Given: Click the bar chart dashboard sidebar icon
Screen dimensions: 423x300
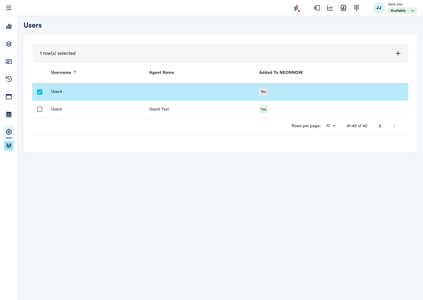Looking at the screenshot, I should (x=9, y=27).
